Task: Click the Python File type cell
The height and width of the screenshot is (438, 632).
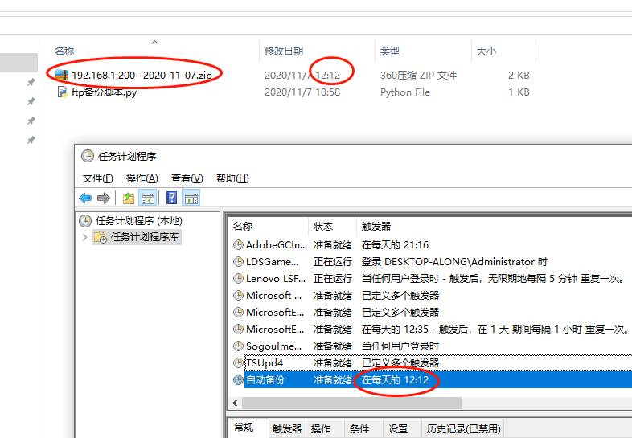Action: coord(405,92)
